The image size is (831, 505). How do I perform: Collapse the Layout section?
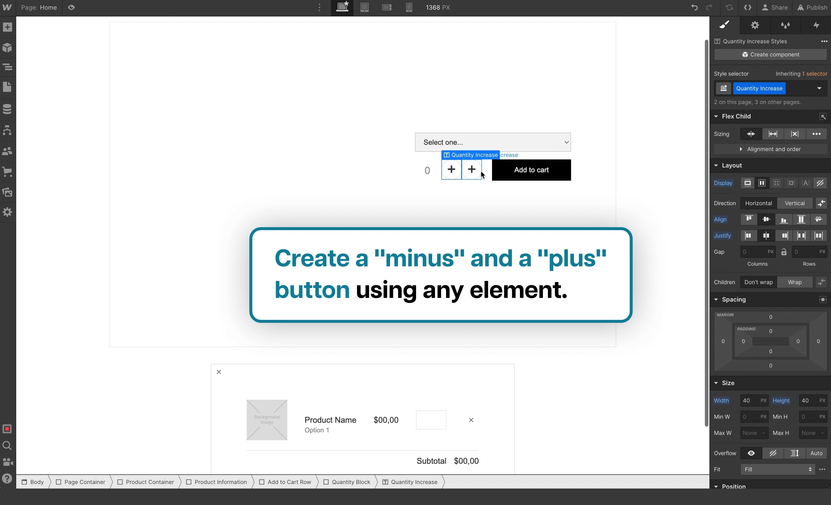point(716,165)
